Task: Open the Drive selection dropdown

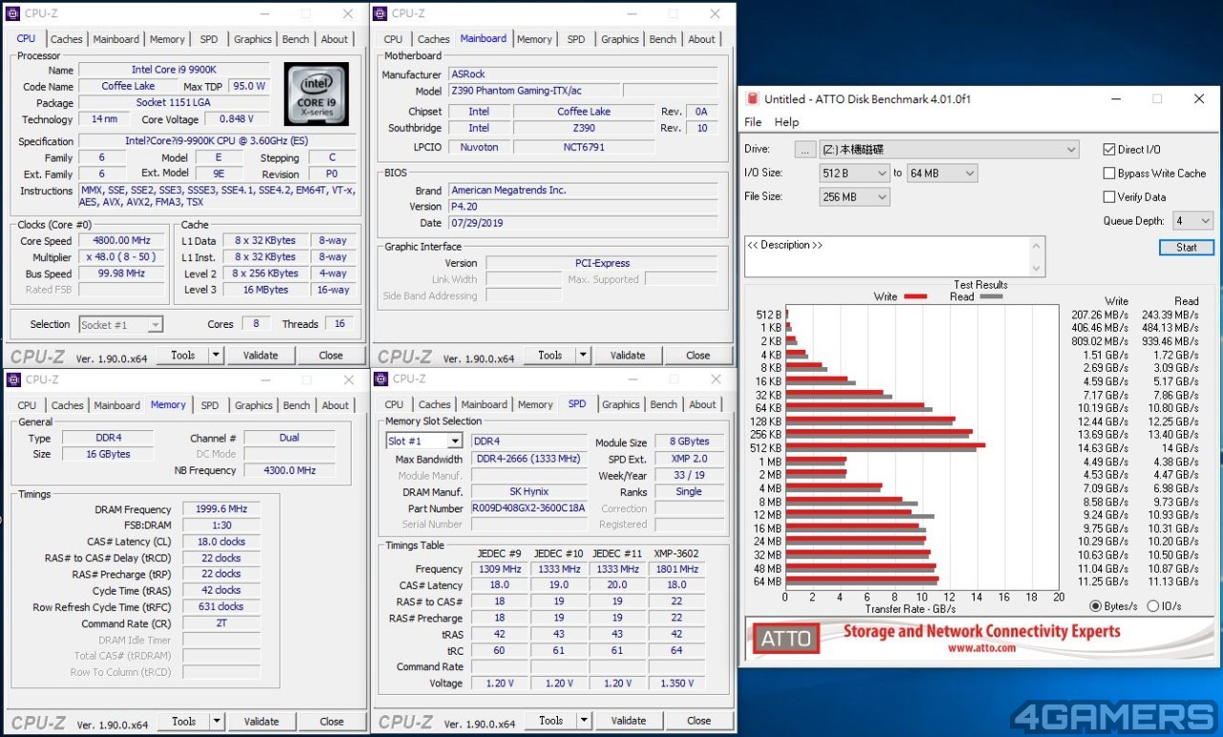Action: (949, 150)
